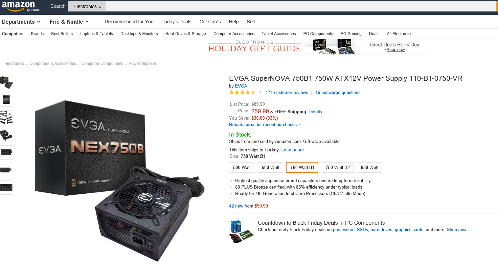Expand the Departments menu
This screenshot has height=268, width=498.
pyautogui.click(x=21, y=22)
